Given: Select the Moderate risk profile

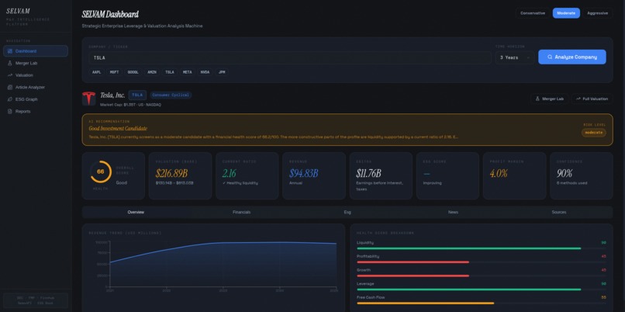Looking at the screenshot, I should point(566,13).
